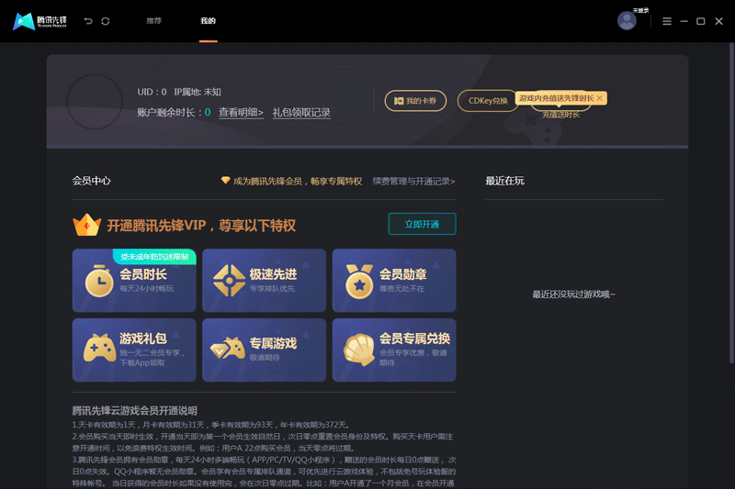Refresh the page with the reload icon
Image resolution: width=735 pixels, height=489 pixels.
pos(106,21)
